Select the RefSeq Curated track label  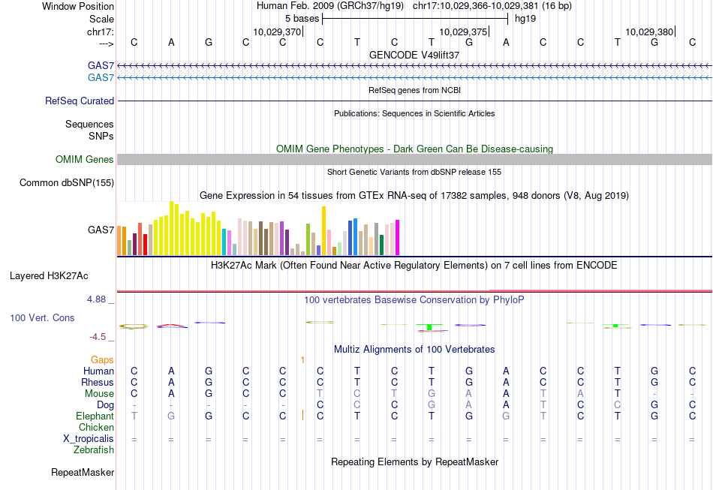(79, 101)
